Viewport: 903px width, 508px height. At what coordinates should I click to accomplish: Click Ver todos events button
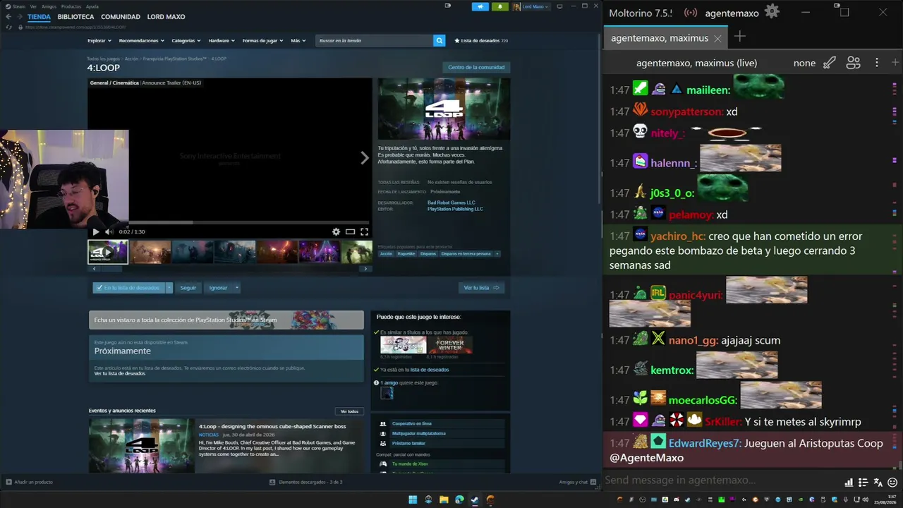click(349, 411)
